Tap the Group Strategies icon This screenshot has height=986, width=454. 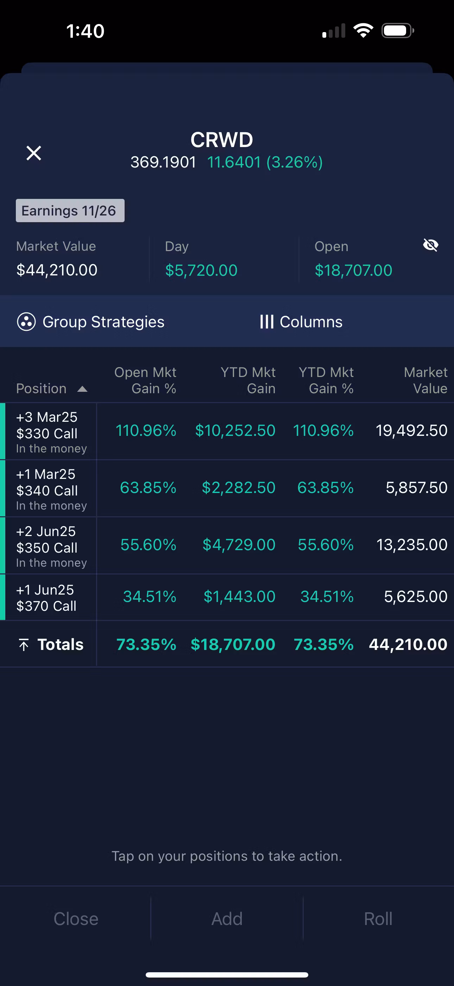coord(26,322)
